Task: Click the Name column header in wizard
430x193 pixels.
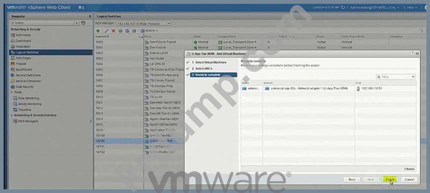Action: click(x=246, y=83)
